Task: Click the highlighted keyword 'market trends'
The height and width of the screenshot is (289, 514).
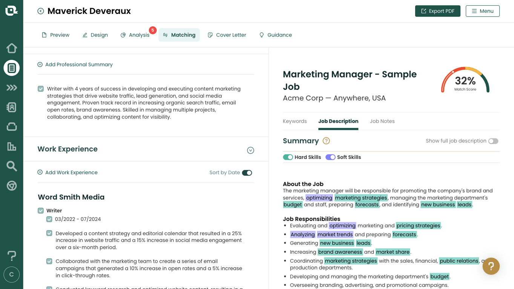Action: (335, 234)
